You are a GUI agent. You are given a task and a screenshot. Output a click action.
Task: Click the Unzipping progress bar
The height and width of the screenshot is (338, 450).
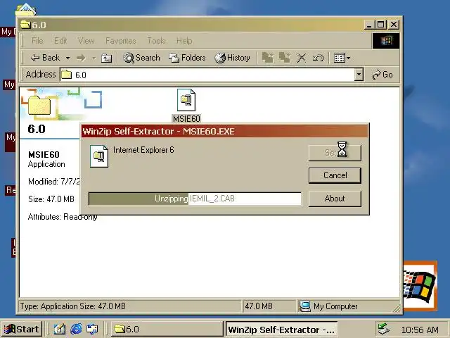pos(195,199)
